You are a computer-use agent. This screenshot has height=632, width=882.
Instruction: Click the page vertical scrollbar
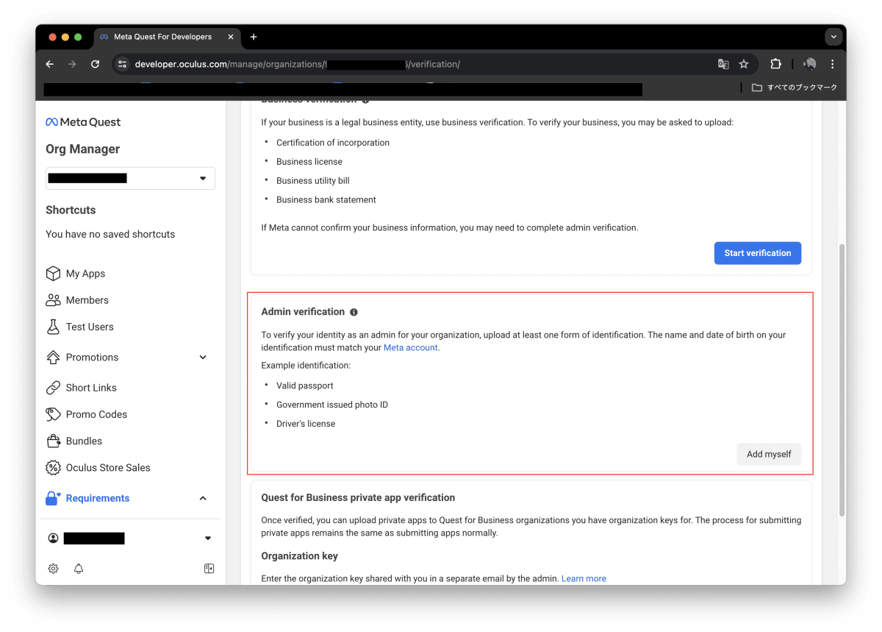pos(842,380)
